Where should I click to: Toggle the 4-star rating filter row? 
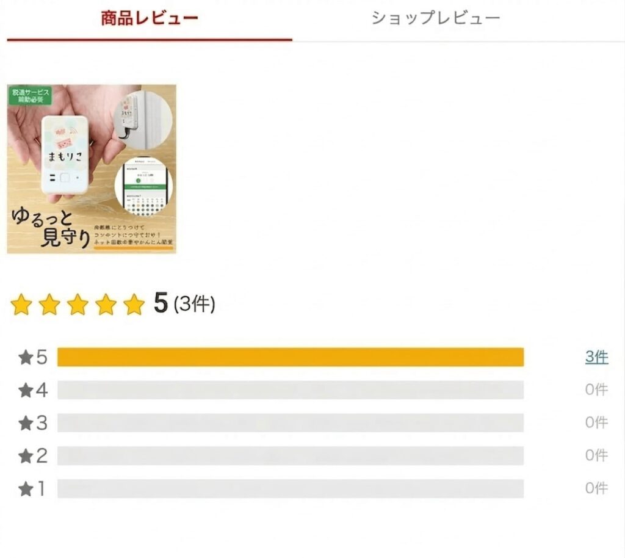[x=290, y=390]
